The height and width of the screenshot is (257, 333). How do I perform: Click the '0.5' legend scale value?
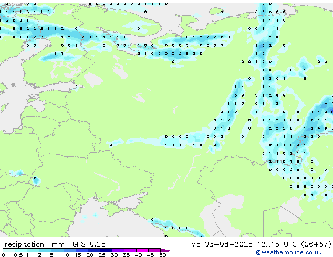coord(18,255)
